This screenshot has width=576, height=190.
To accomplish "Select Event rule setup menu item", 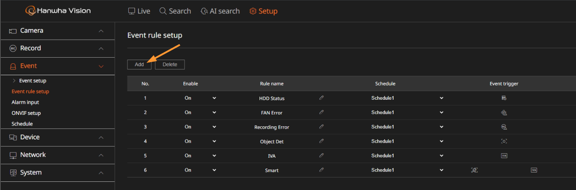I will (x=30, y=92).
